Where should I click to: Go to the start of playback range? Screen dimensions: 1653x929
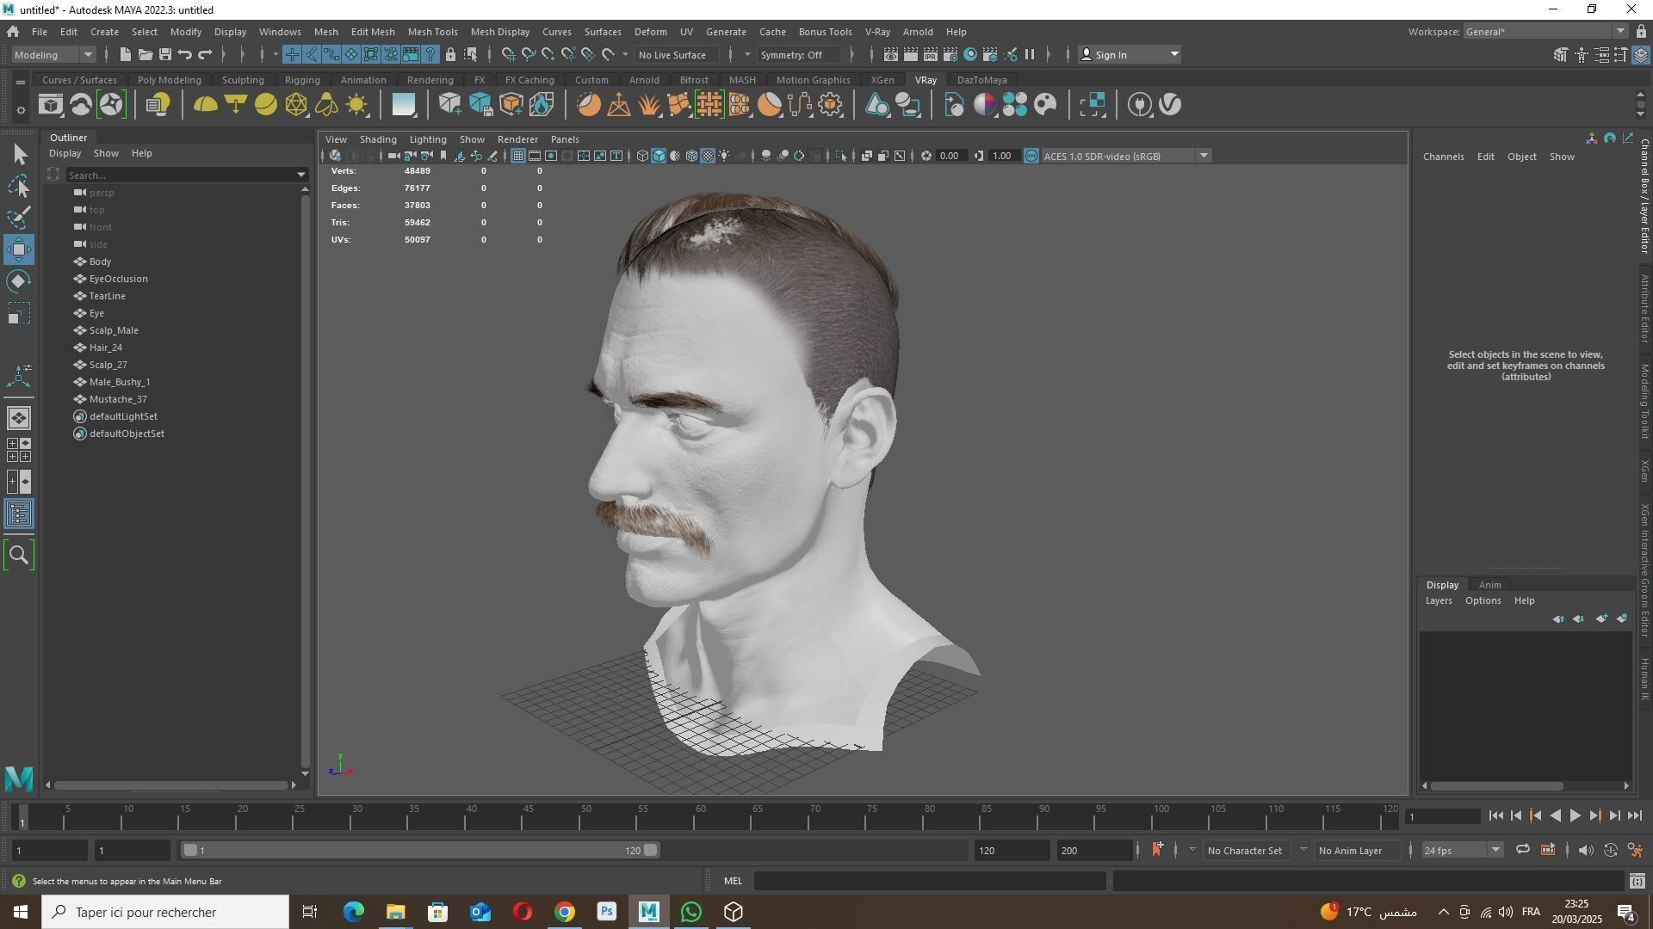[x=1495, y=815]
